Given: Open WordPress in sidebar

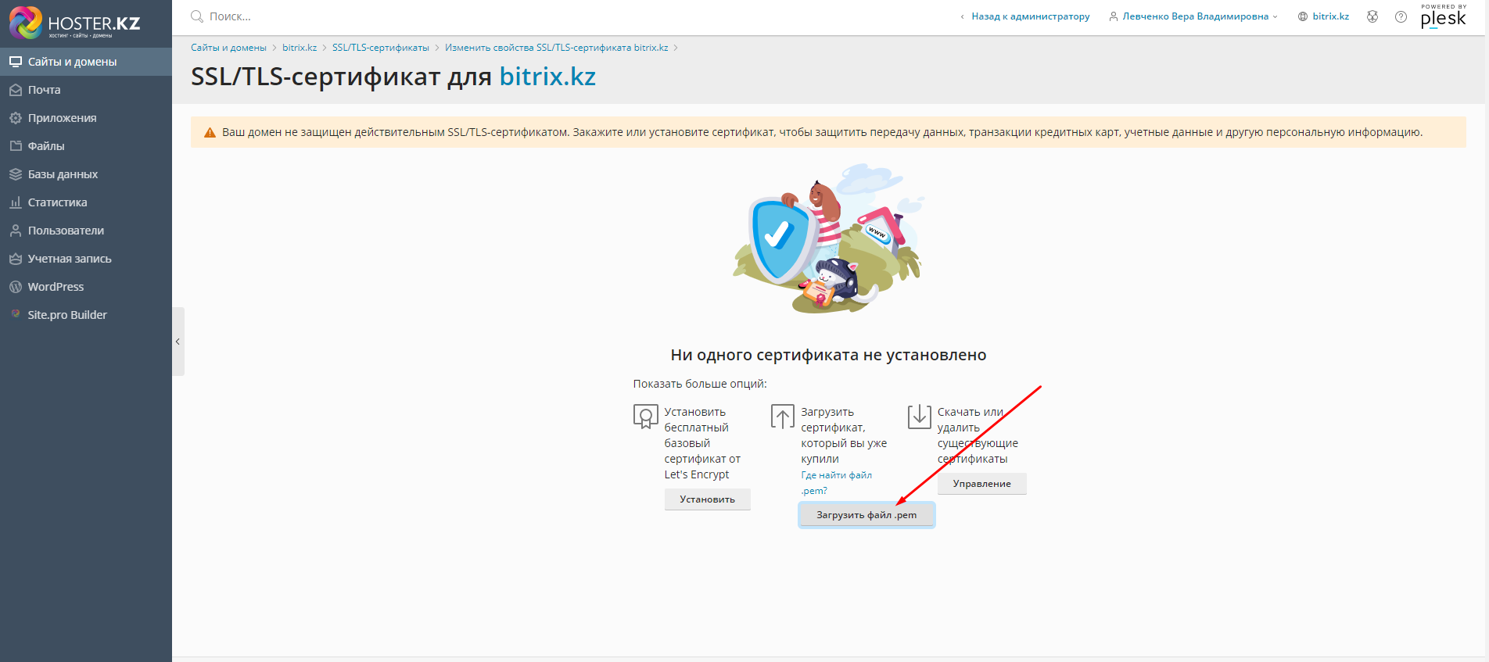Looking at the screenshot, I should coord(86,287).
